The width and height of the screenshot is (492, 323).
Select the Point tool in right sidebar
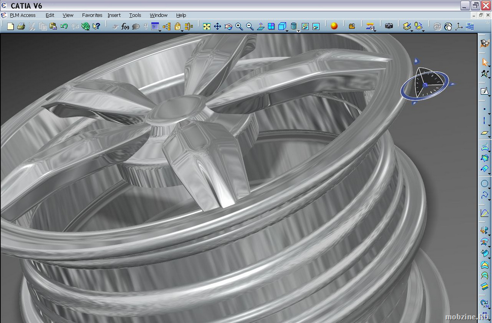point(484,109)
